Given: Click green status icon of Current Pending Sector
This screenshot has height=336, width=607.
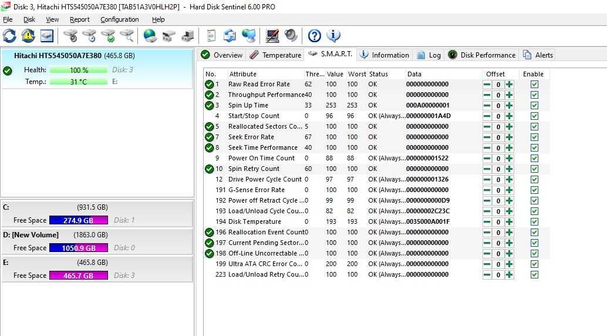Looking at the screenshot, I should 209,243.
